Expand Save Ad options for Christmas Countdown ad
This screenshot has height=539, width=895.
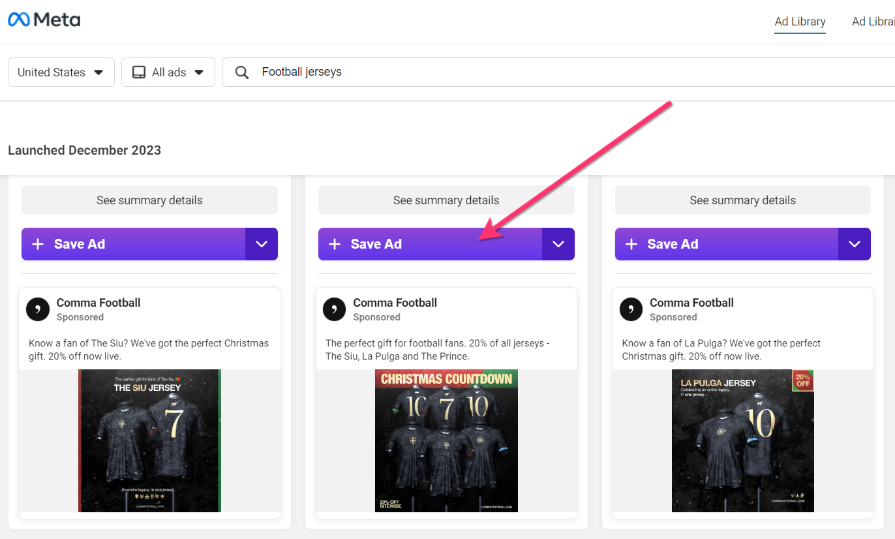(558, 244)
